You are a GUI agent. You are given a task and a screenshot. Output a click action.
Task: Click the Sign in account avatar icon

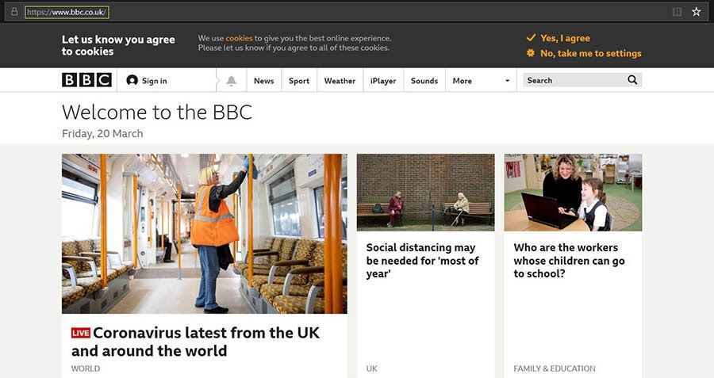pyautogui.click(x=132, y=81)
